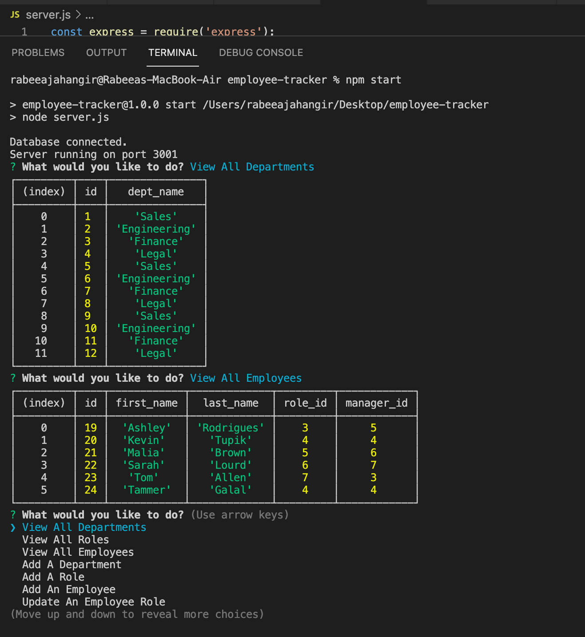This screenshot has width=585, height=637.
Task: Click the question mark prompt icon
Action: tap(13, 514)
